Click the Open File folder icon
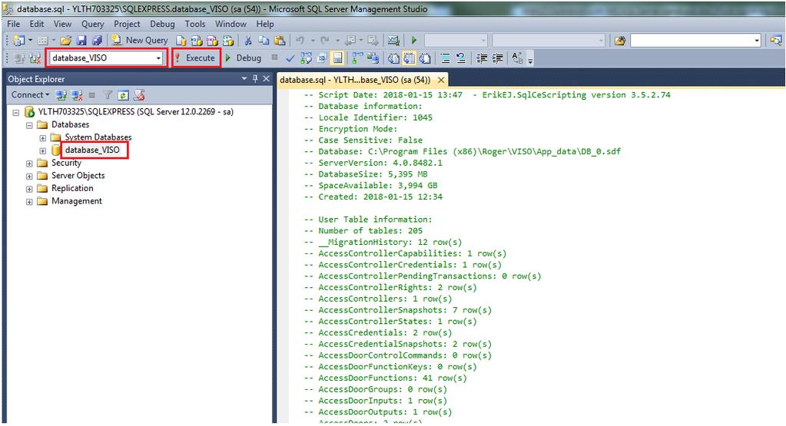Image resolution: width=786 pixels, height=426 pixels. 65,41
